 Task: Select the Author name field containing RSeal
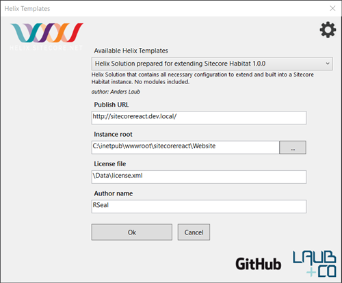click(199, 206)
